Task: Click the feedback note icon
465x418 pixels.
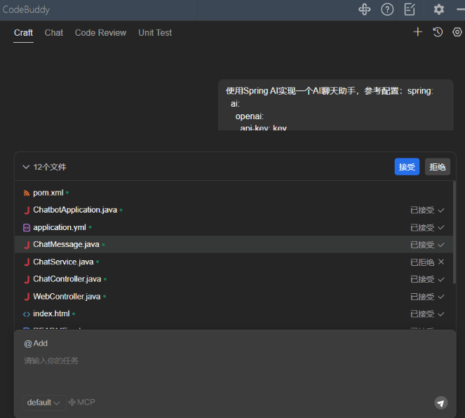Action: pyautogui.click(x=410, y=10)
